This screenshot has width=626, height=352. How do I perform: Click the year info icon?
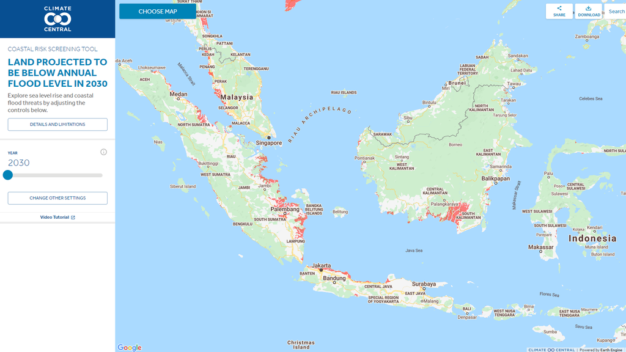tap(103, 152)
